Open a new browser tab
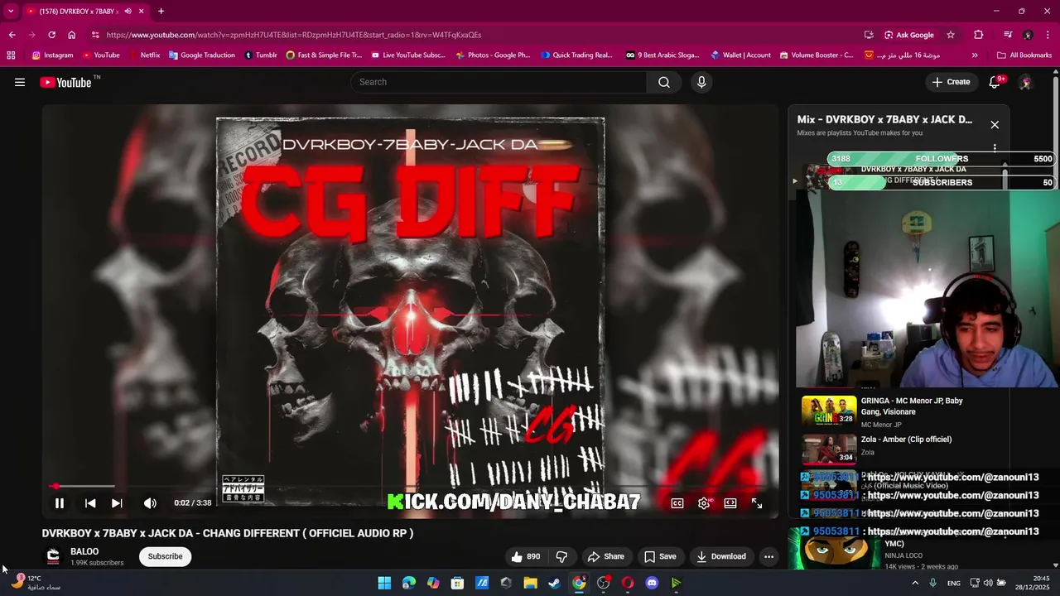 161,12
